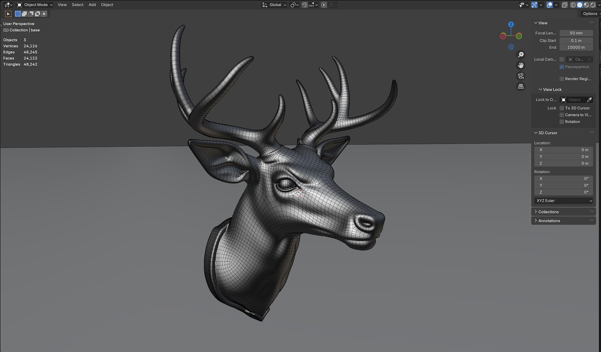
Task: Click the 3D Cursor Rotation X field
Action: coord(564,179)
